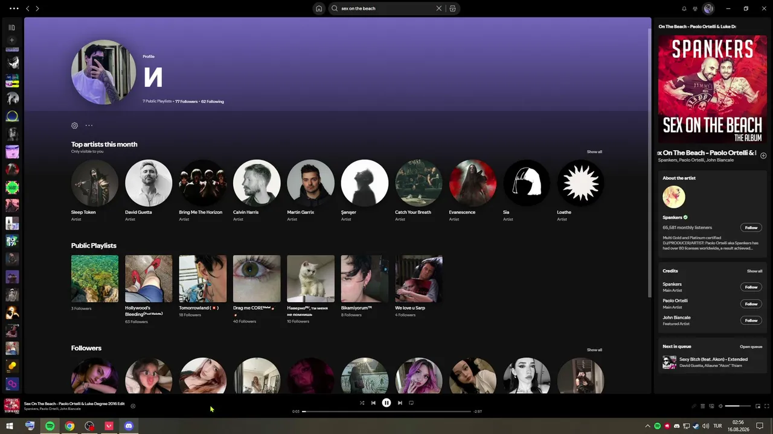The width and height of the screenshot is (773, 434).
Task: Clear the search field text
Action: 439,8
